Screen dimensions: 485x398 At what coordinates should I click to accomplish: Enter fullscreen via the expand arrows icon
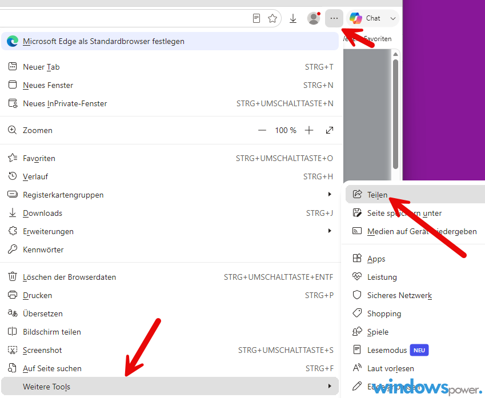coord(330,130)
